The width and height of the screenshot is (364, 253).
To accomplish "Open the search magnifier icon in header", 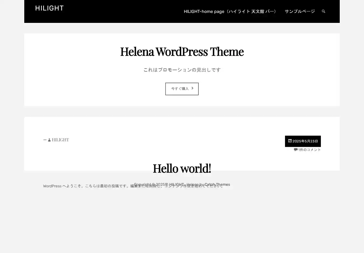I will click(x=323, y=11).
